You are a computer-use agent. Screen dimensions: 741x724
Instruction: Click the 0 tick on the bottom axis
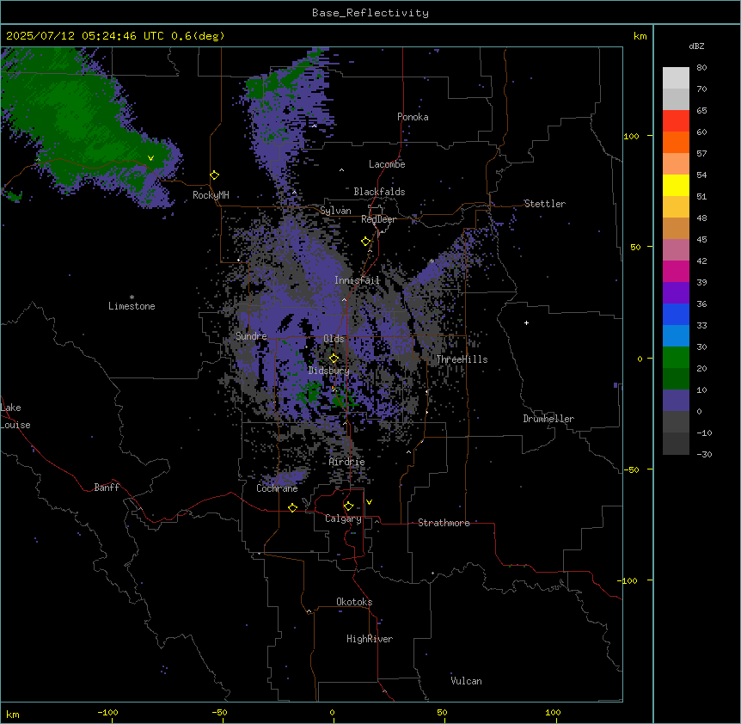332,712
